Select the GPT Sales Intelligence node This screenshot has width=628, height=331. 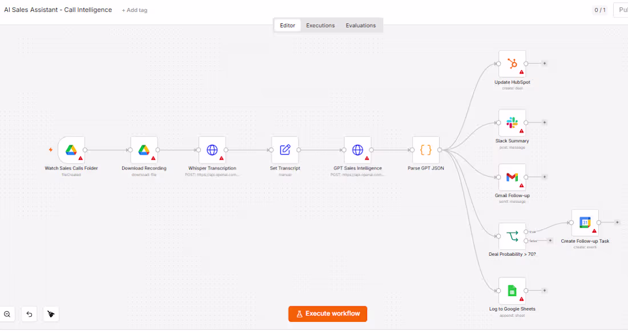pyautogui.click(x=357, y=150)
